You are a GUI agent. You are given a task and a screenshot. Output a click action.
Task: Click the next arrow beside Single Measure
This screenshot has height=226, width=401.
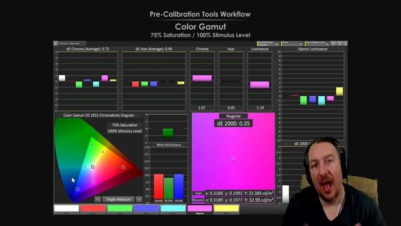pos(139,200)
